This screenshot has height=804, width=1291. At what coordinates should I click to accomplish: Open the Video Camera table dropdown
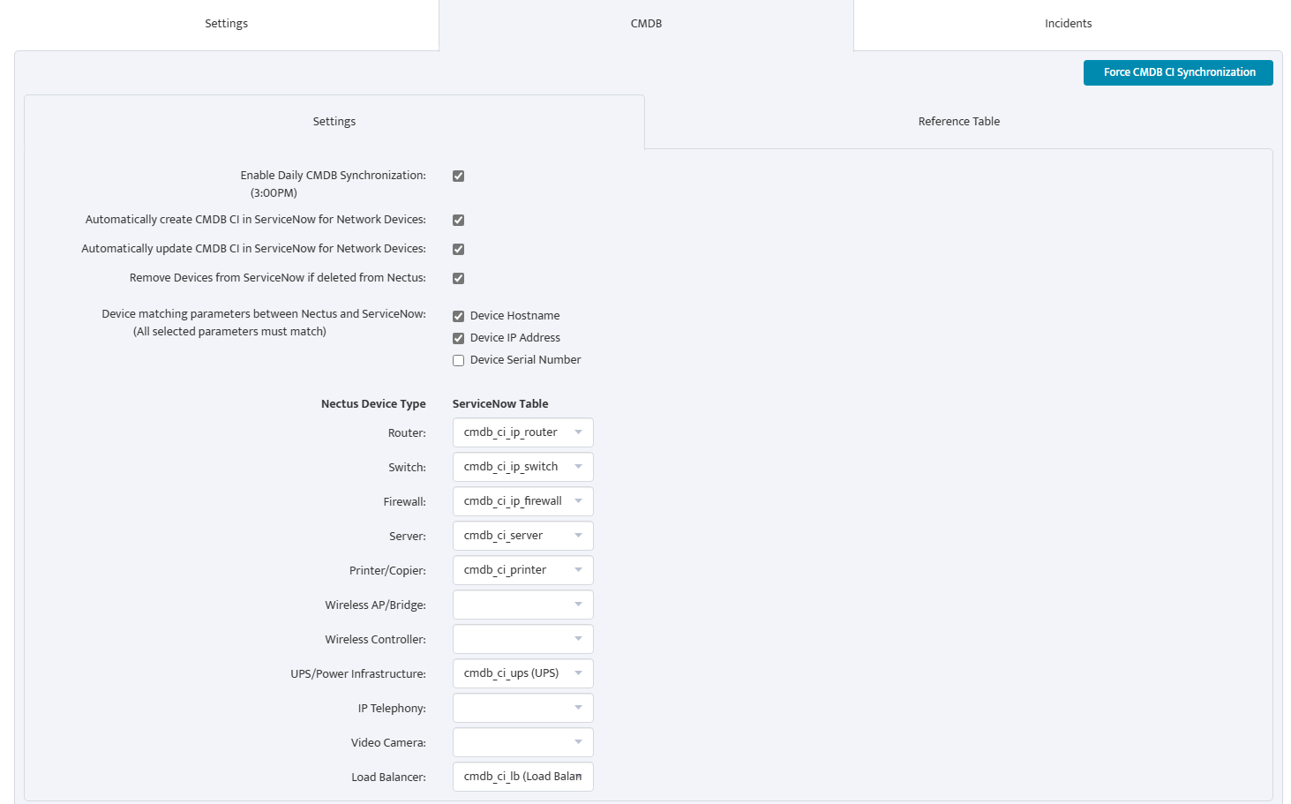click(x=522, y=742)
